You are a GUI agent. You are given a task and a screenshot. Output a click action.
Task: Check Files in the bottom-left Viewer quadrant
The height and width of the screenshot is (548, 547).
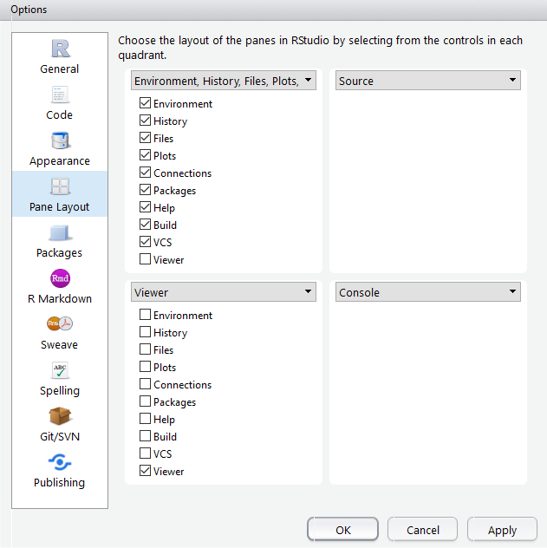coord(145,349)
